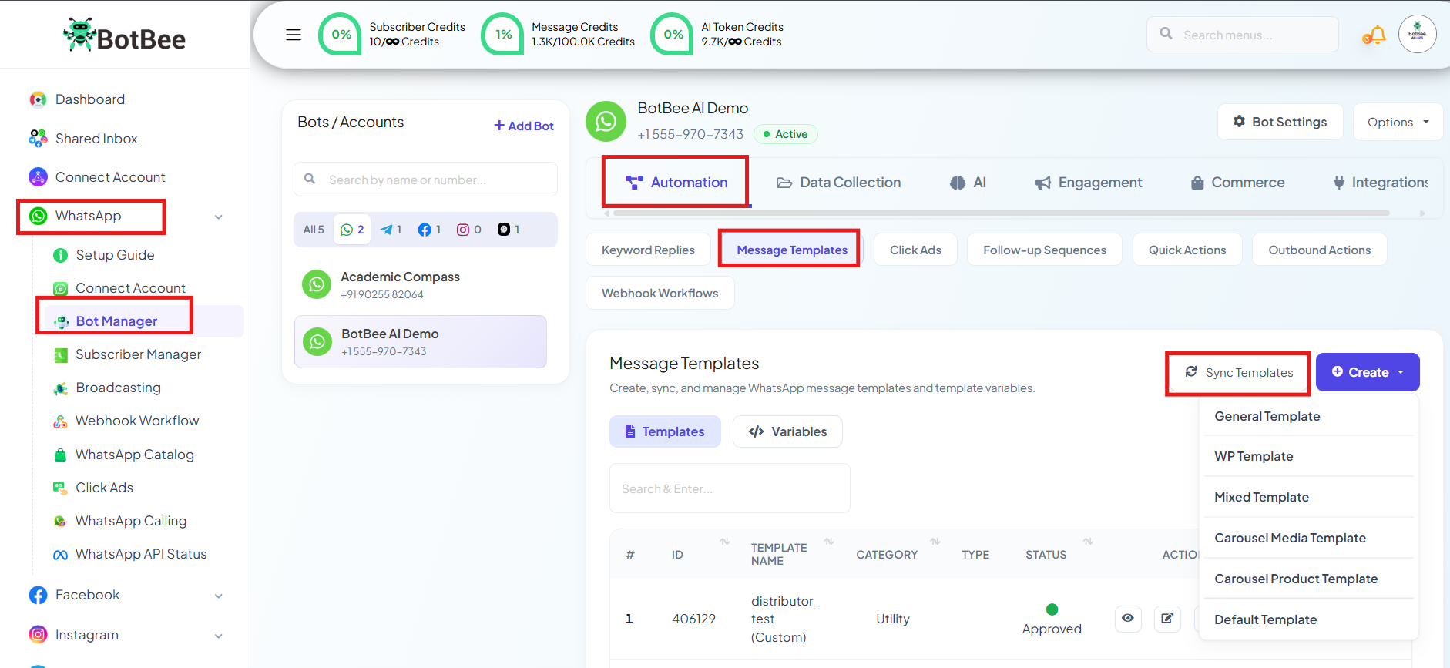Screen dimensions: 1450x668
Task: Click the BotBee logo
Action: point(124,35)
